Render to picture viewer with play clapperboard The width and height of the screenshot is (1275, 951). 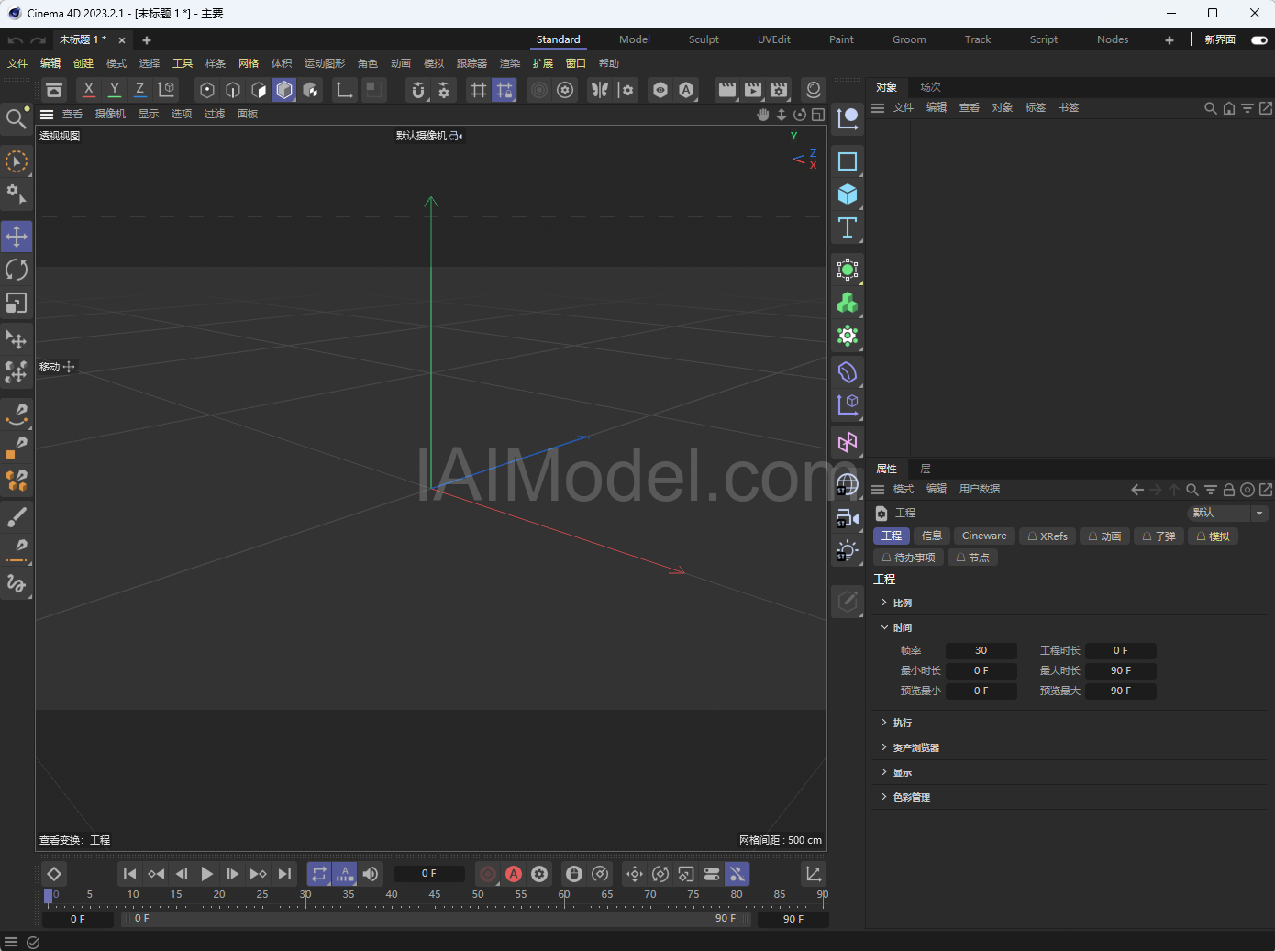(753, 90)
